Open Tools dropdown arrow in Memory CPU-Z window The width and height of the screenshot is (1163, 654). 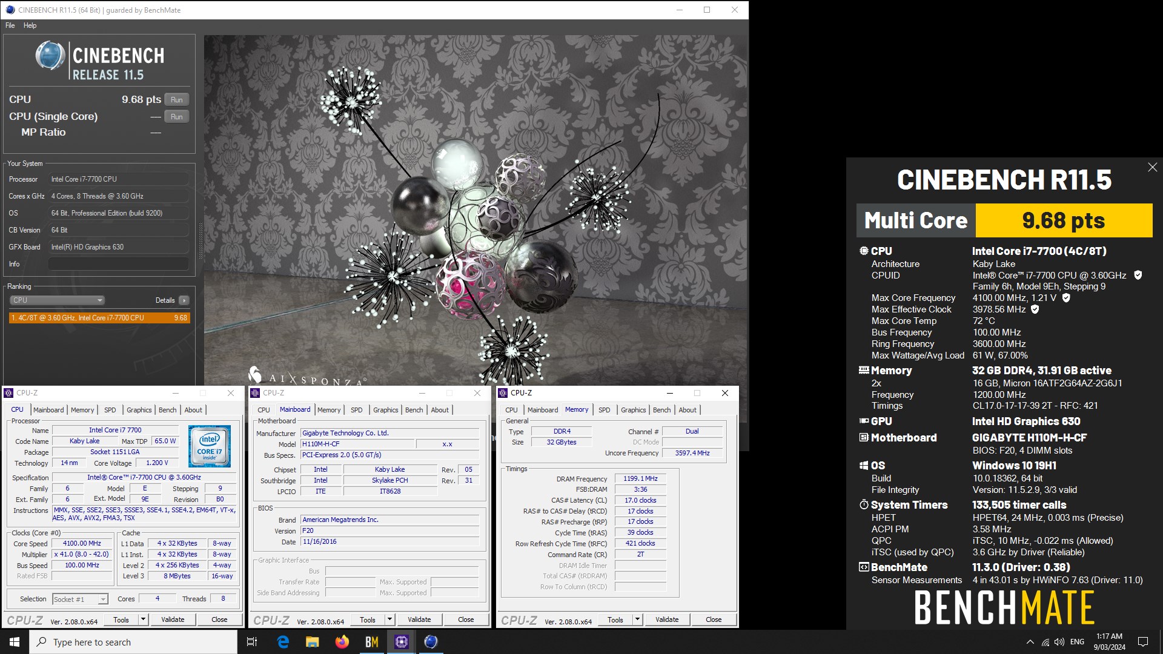(637, 619)
